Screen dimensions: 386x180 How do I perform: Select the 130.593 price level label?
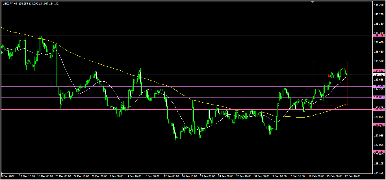tap(379, 109)
